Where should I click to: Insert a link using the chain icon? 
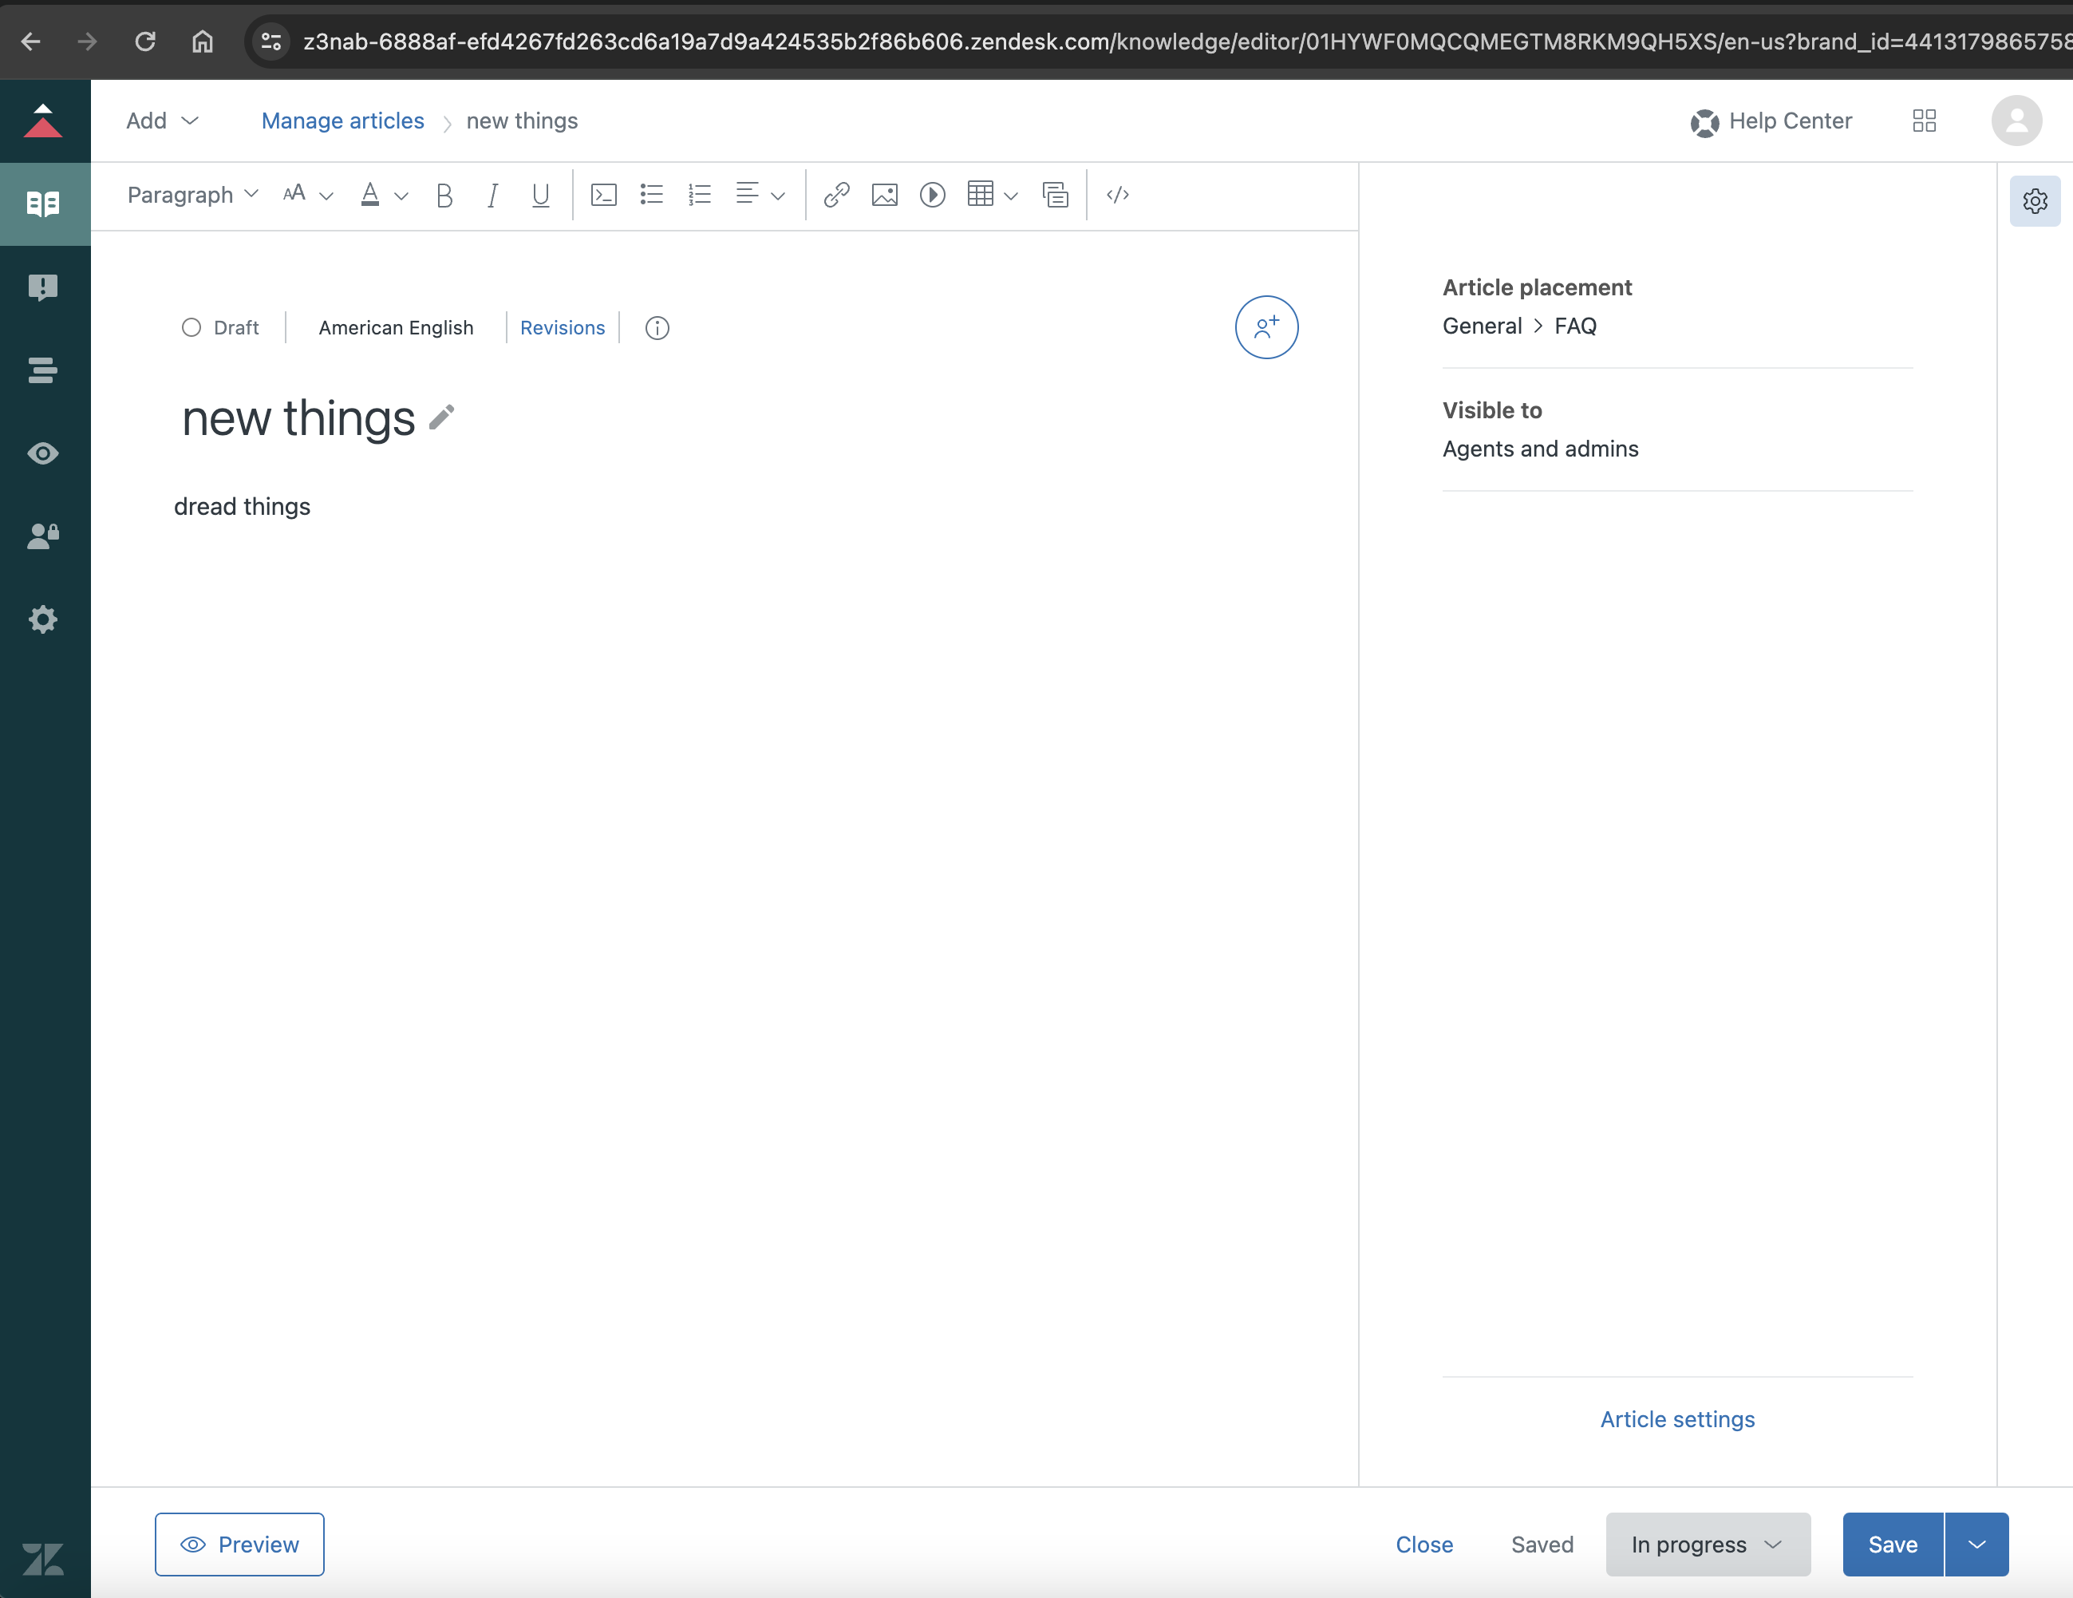[836, 195]
